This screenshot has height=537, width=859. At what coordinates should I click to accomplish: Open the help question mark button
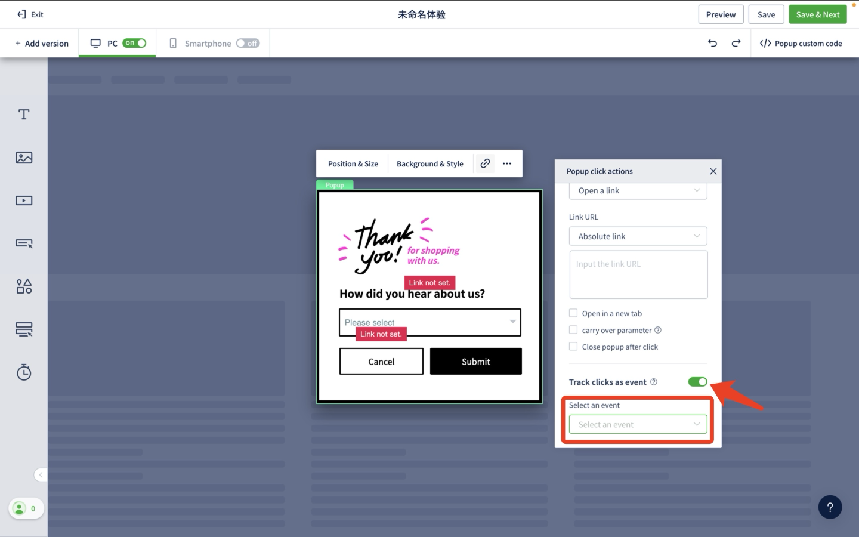[830, 507]
